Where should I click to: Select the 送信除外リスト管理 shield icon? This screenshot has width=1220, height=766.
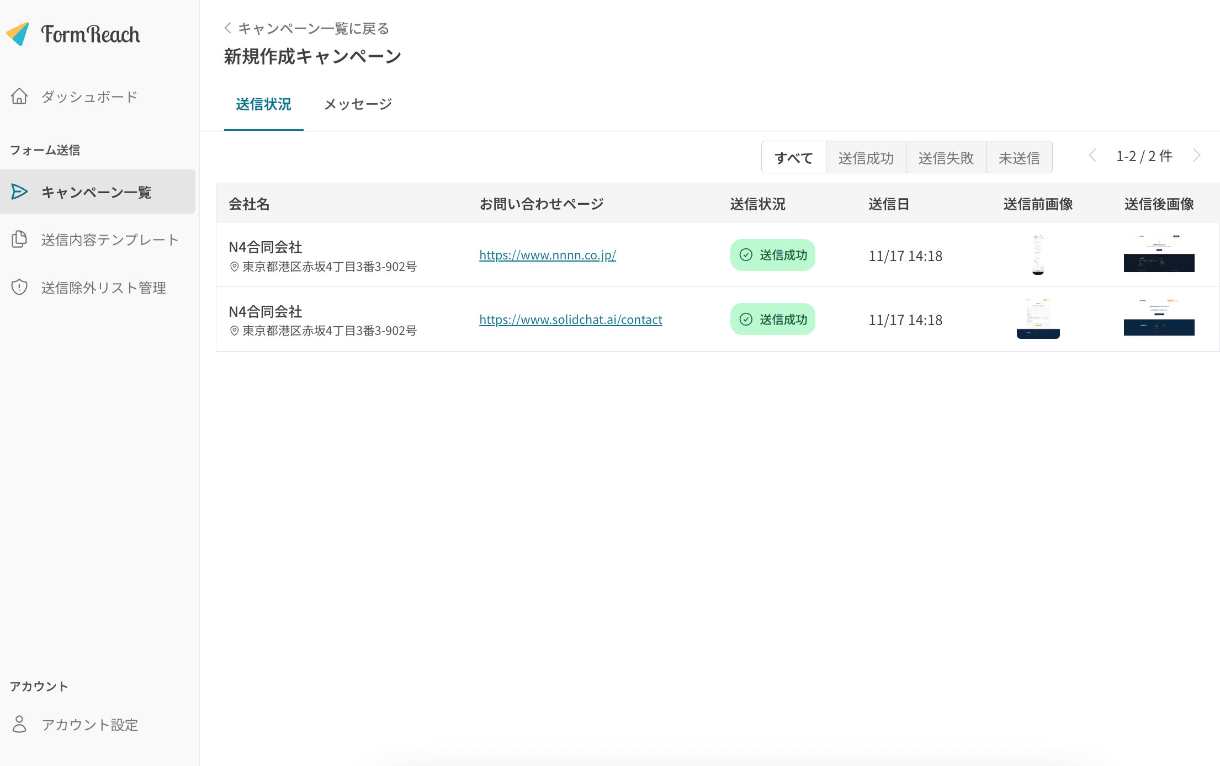coord(20,287)
